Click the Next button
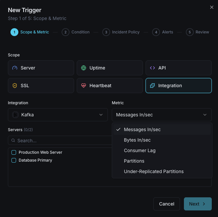This screenshot has width=218, height=217. (x=198, y=204)
